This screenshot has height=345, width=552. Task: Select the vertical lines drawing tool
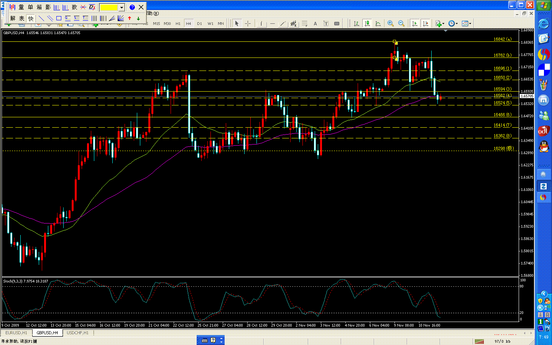coord(94,18)
